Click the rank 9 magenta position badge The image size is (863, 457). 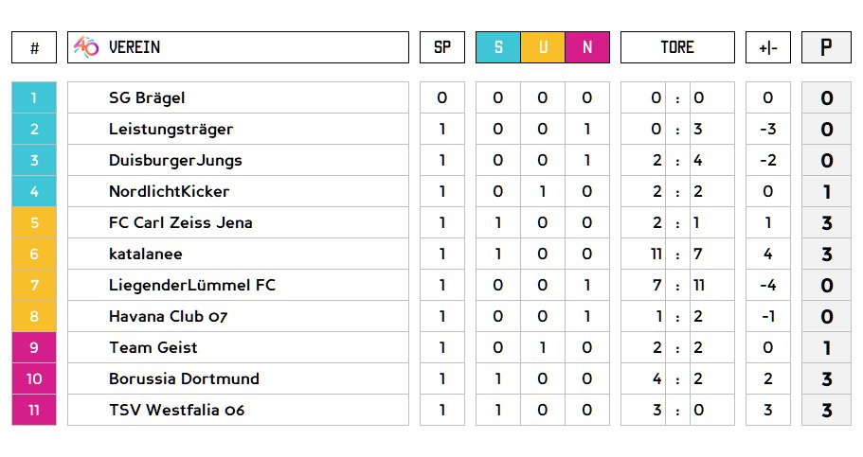click(34, 347)
